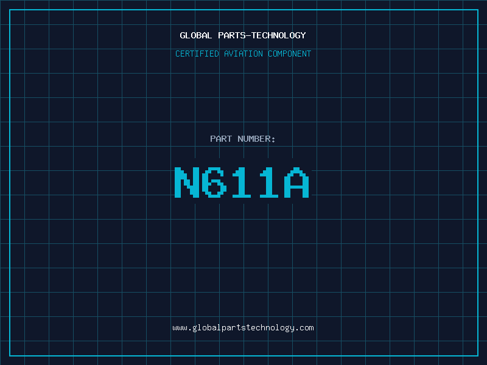Viewport: 487px width, 365px height.
Task: Click the CERTIFIED AVIATION COMPONENT subtitle
Action: tap(243, 54)
